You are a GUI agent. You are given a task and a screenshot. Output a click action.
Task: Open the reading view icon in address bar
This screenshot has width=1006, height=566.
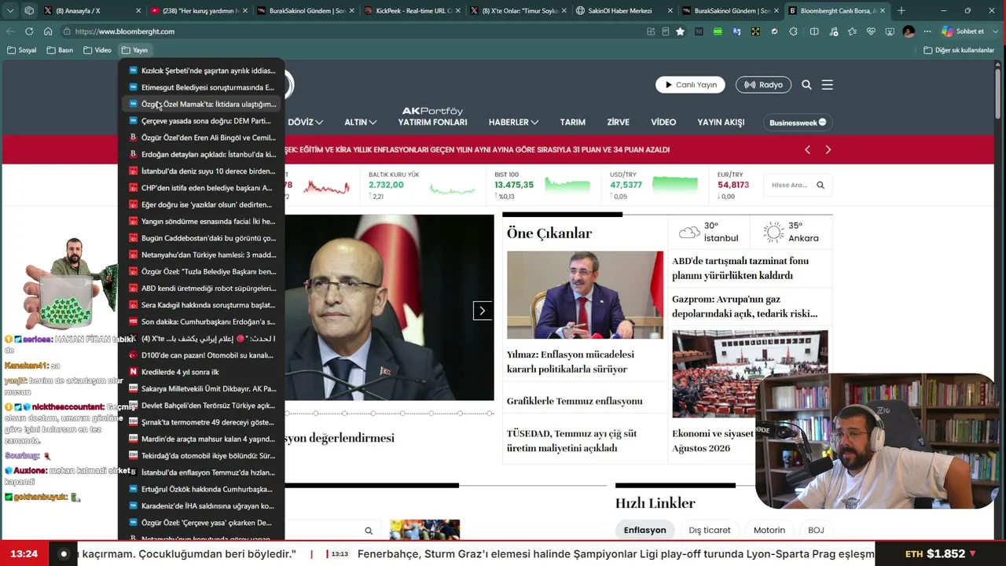[x=665, y=31]
